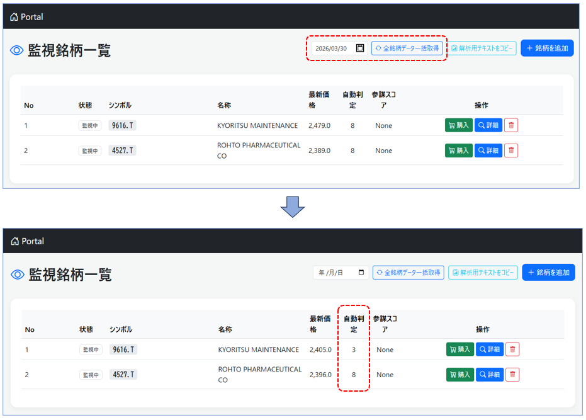Click the Portal link in the lower navbar

pos(33,241)
